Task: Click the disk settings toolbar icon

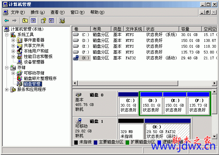Action: (x=62, y=21)
